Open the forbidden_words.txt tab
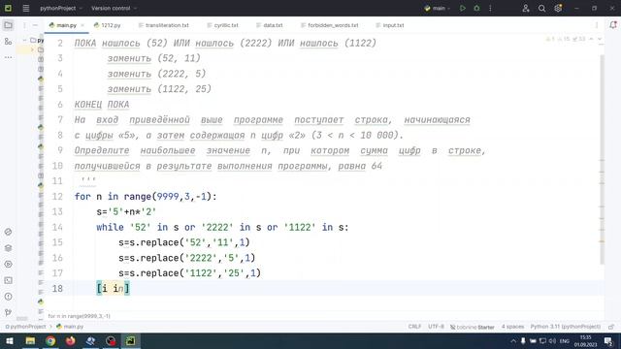This screenshot has width=621, height=349. [x=330, y=25]
